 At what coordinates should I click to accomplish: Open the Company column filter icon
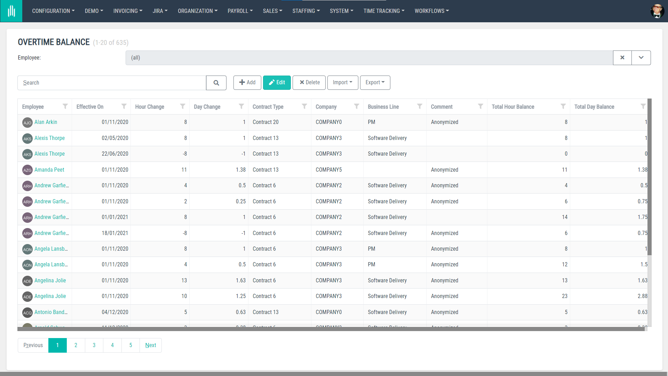pyautogui.click(x=357, y=107)
